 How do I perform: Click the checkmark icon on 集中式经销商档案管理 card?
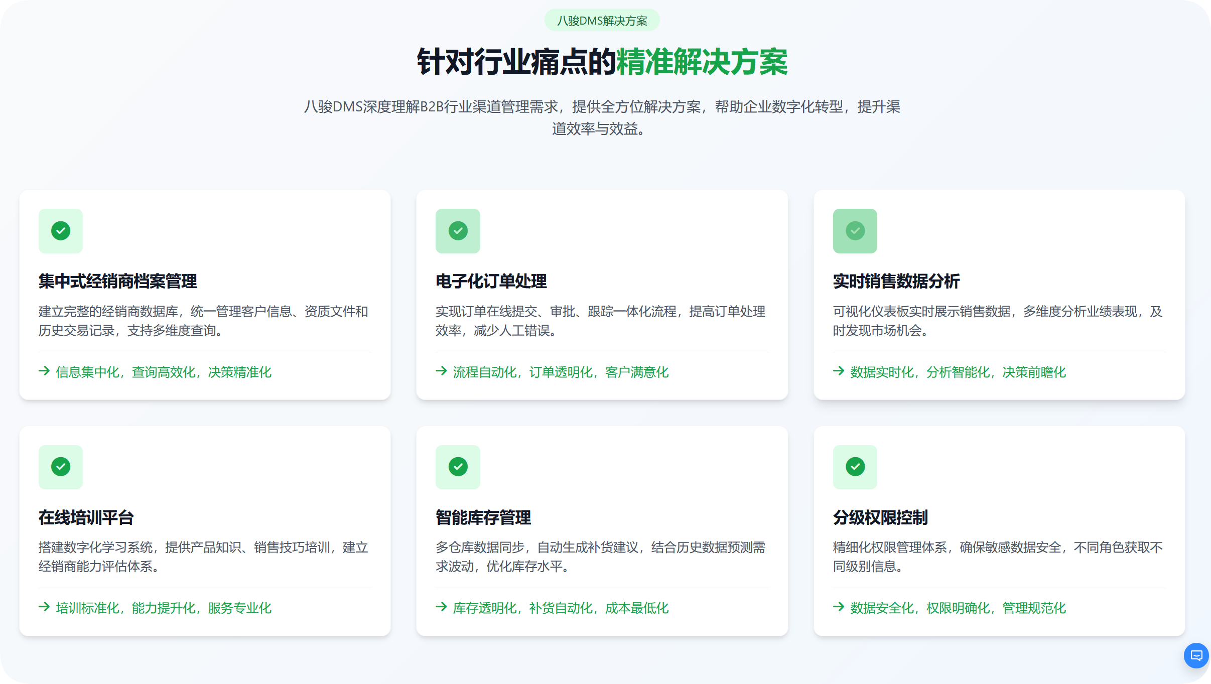(x=60, y=231)
